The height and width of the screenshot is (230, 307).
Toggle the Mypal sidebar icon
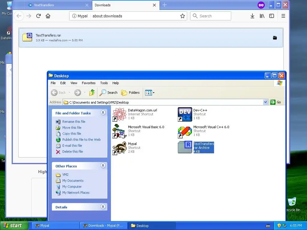(272, 16)
